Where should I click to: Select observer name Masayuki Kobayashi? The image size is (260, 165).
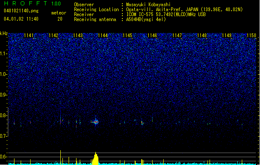(148, 5)
